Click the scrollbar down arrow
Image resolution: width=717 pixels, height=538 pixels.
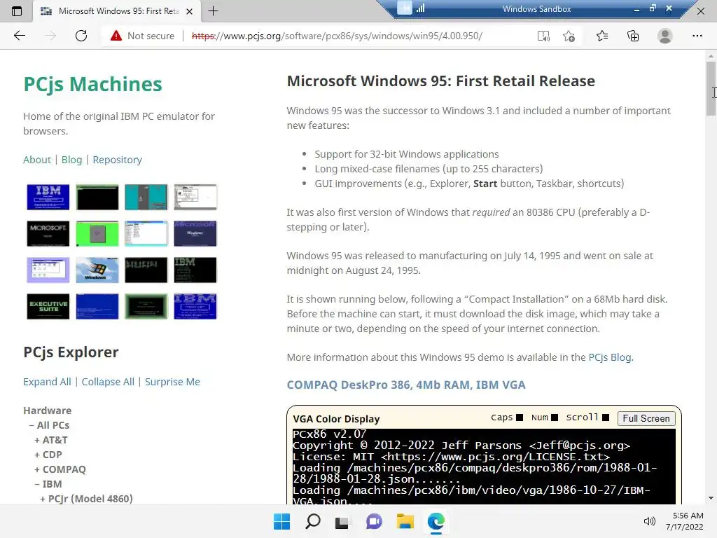tap(711, 498)
